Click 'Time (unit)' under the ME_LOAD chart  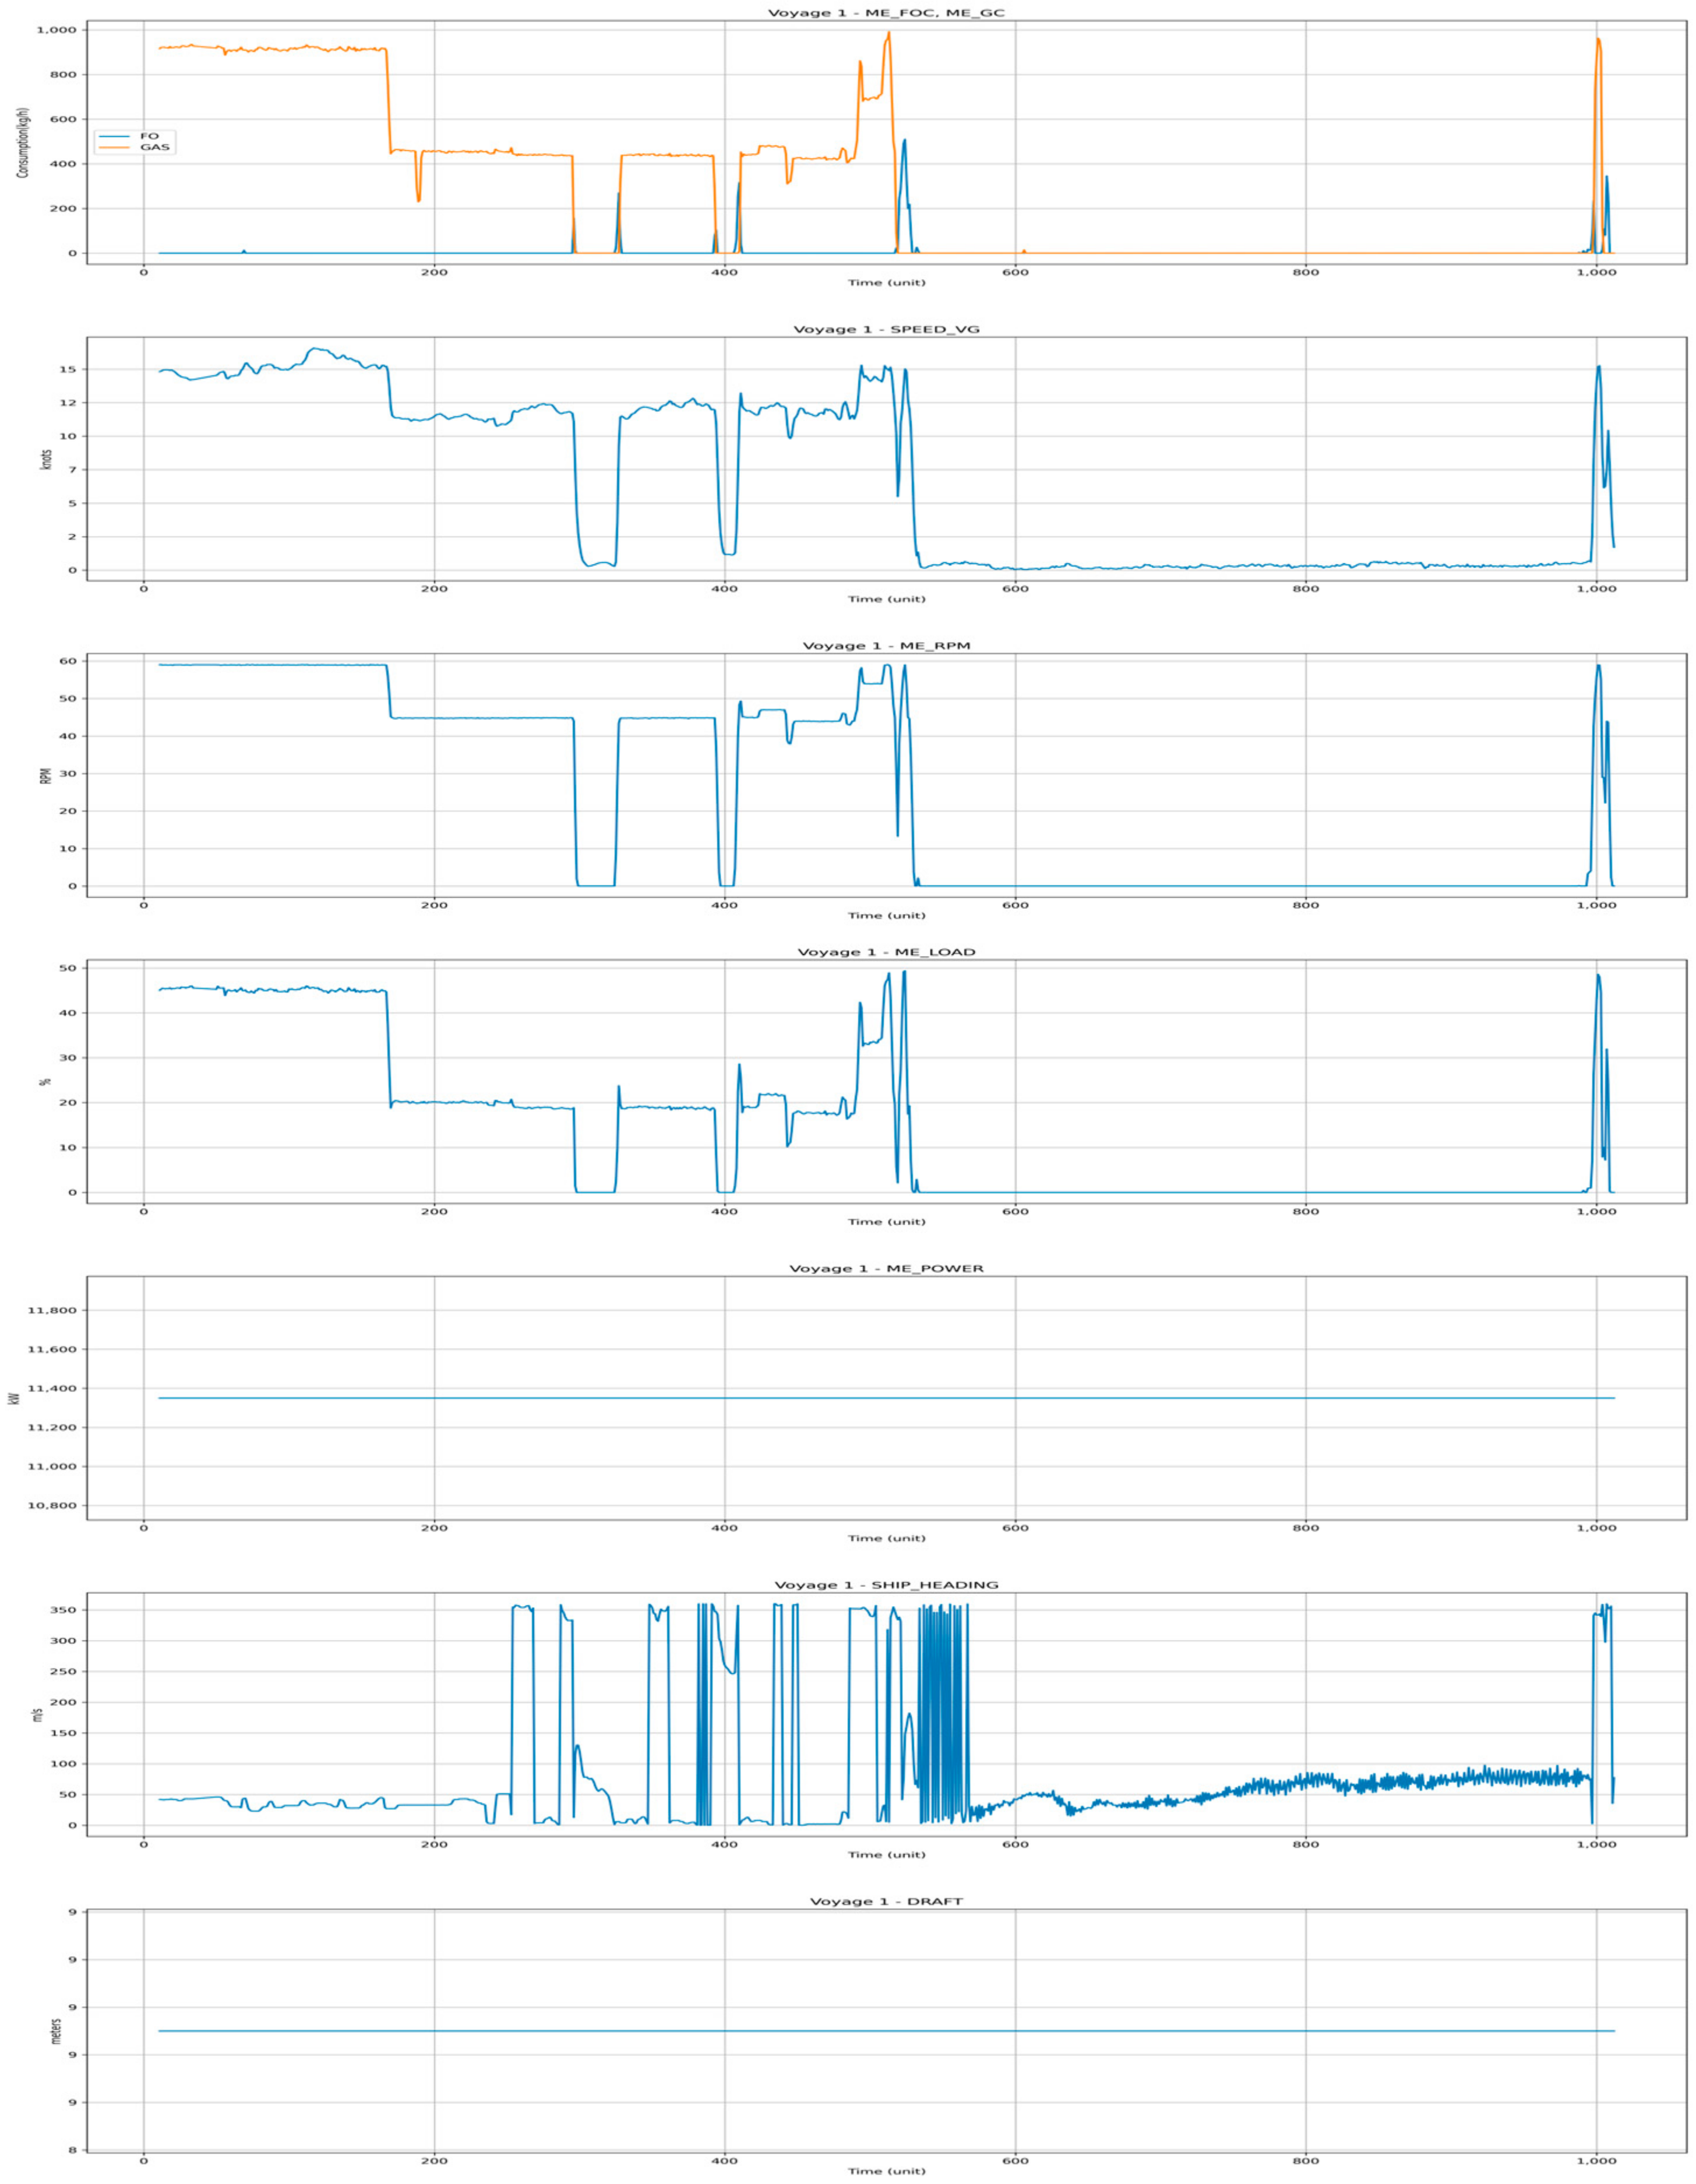pyautogui.click(x=886, y=1222)
